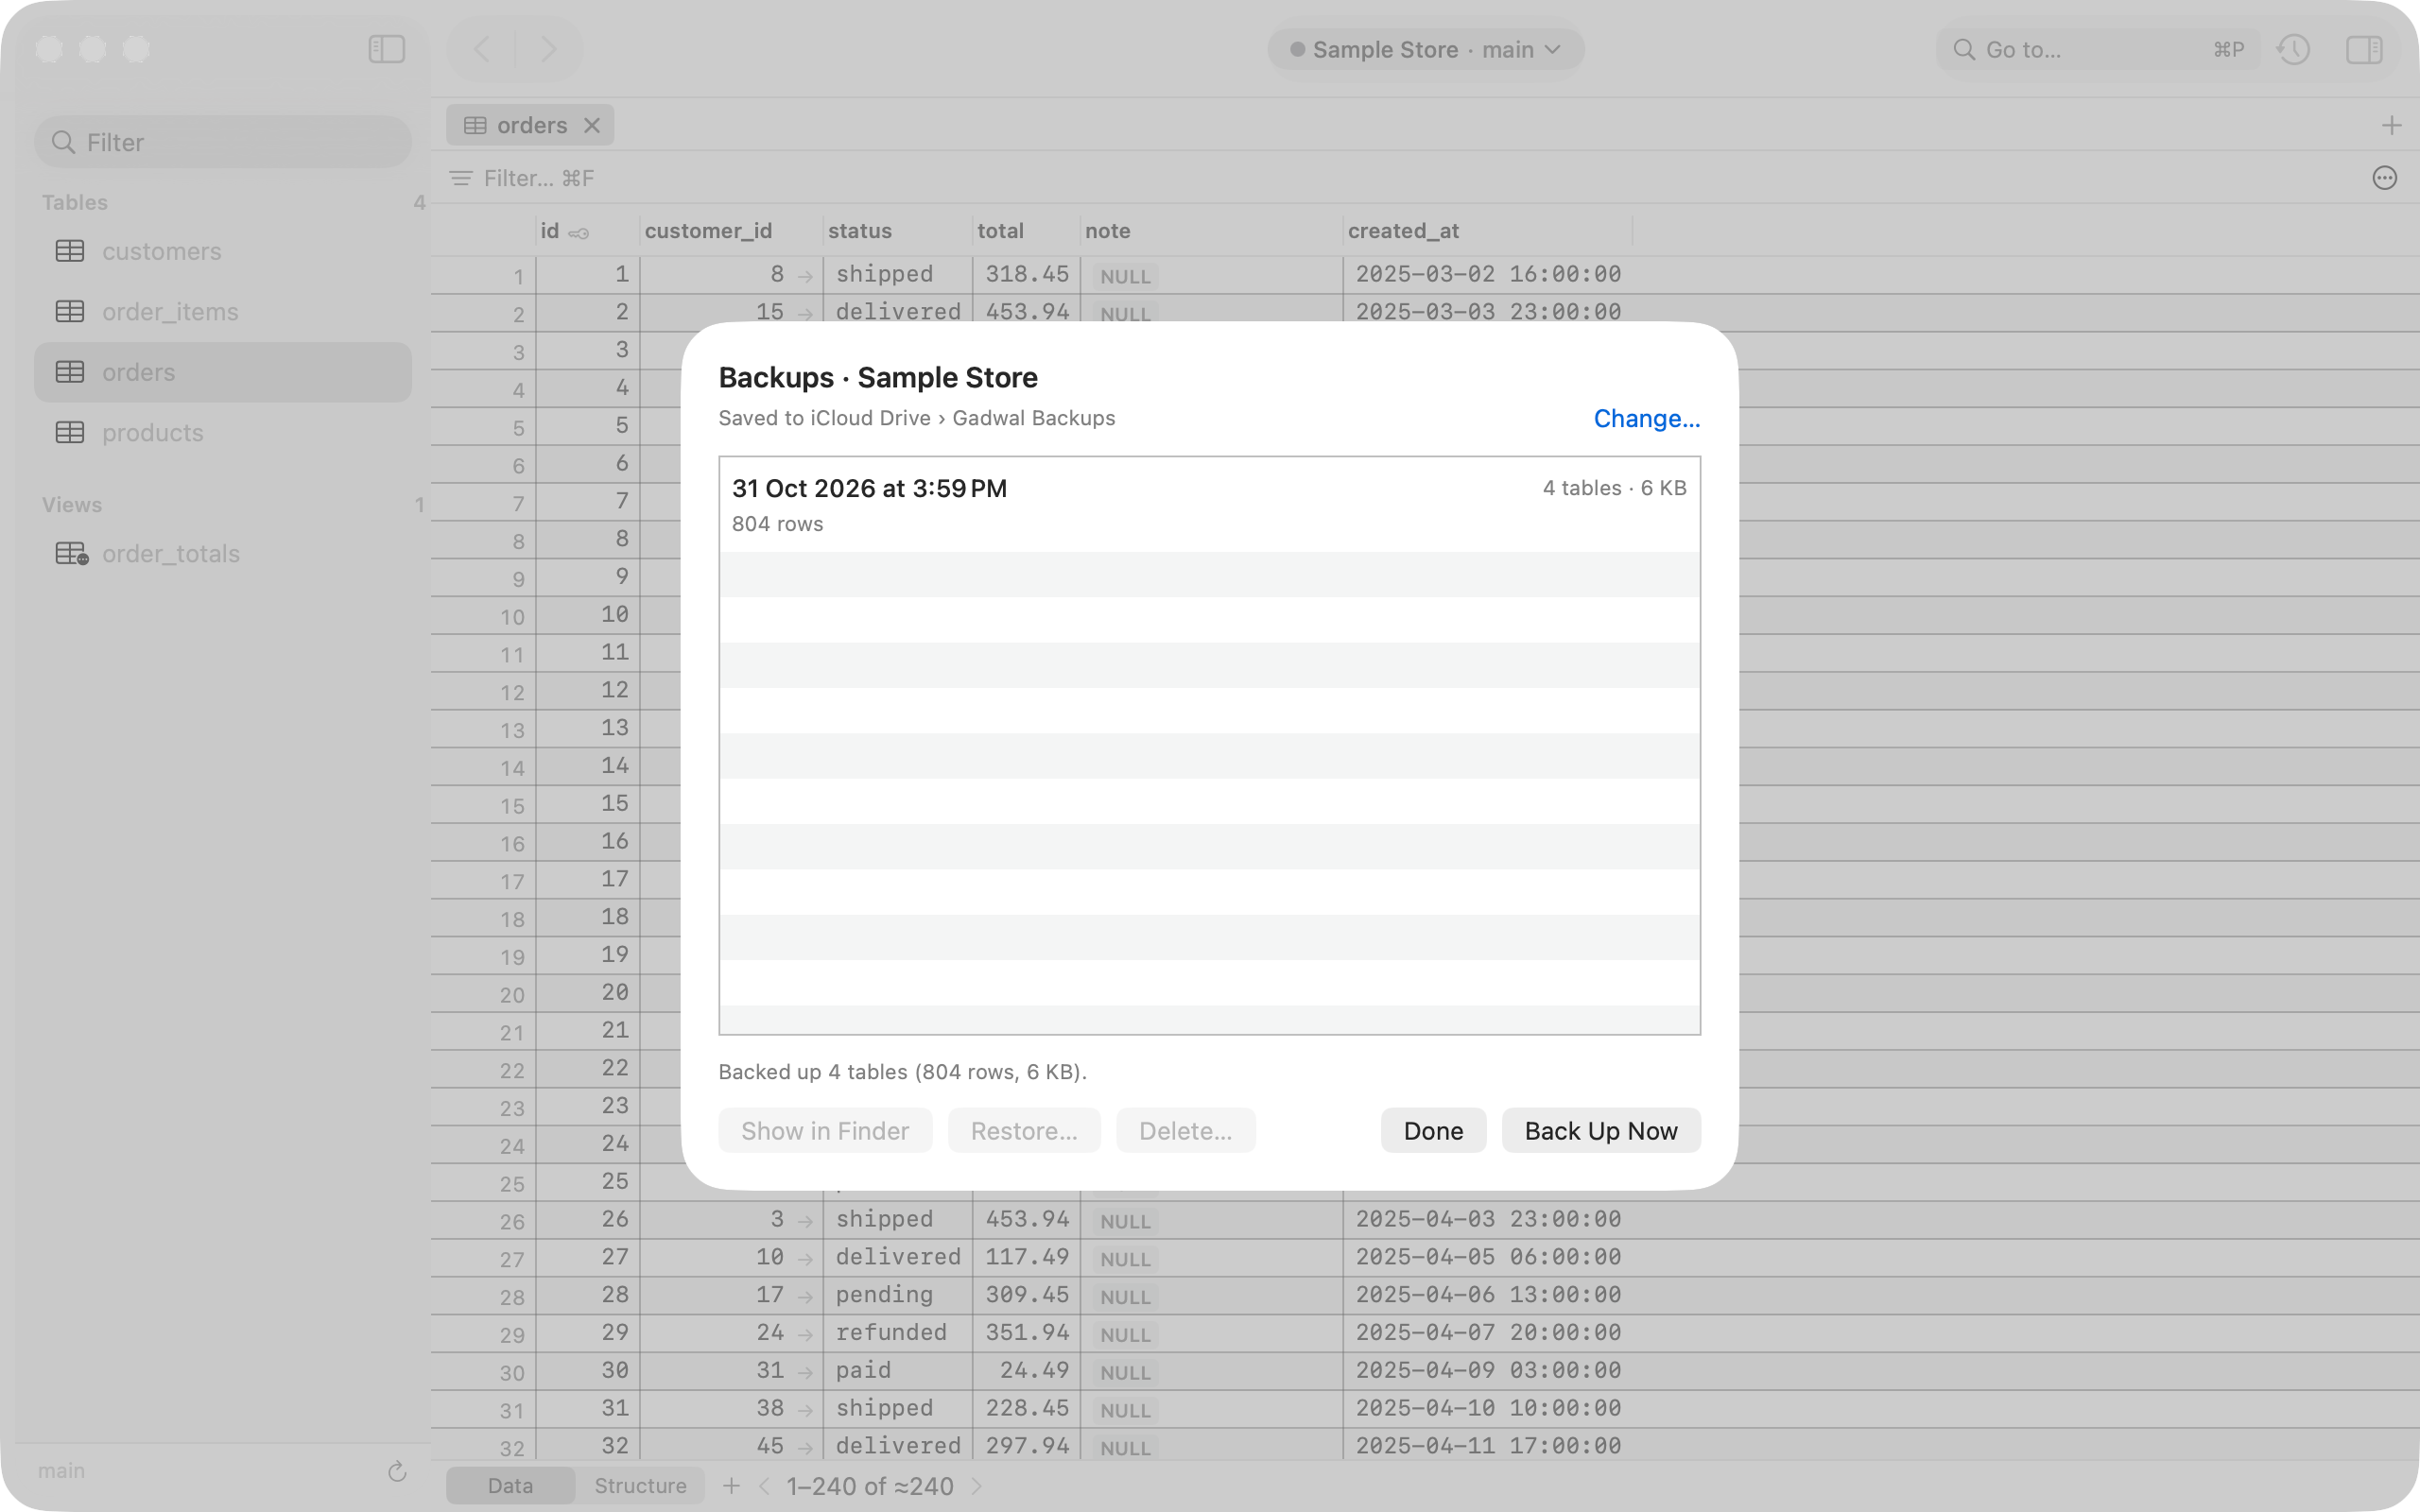Switch to the Data tab
The width and height of the screenshot is (2420, 1512).
coord(510,1486)
